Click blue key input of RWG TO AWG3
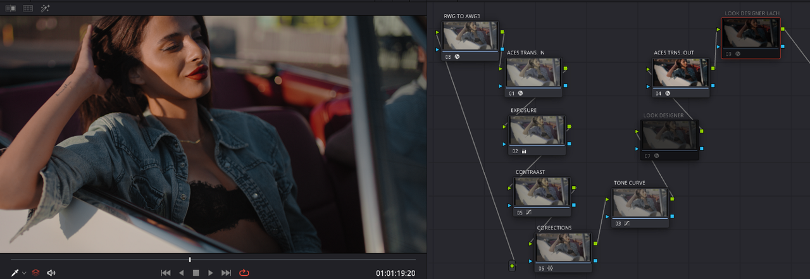 tap(439, 49)
